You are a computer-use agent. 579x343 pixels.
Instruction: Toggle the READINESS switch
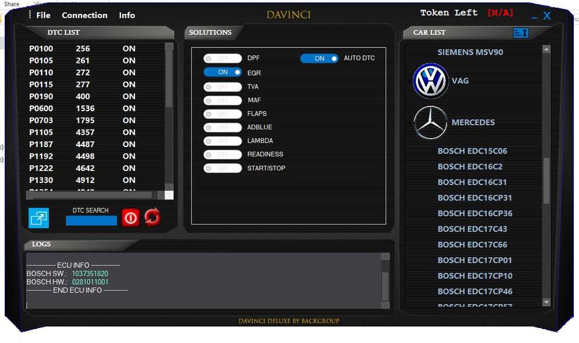223,155
